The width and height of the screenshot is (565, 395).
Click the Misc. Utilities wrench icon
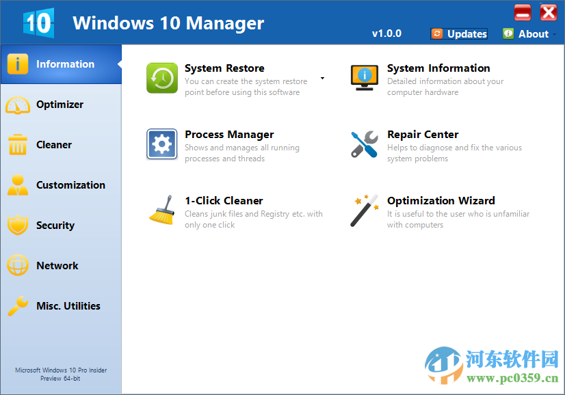[18, 306]
